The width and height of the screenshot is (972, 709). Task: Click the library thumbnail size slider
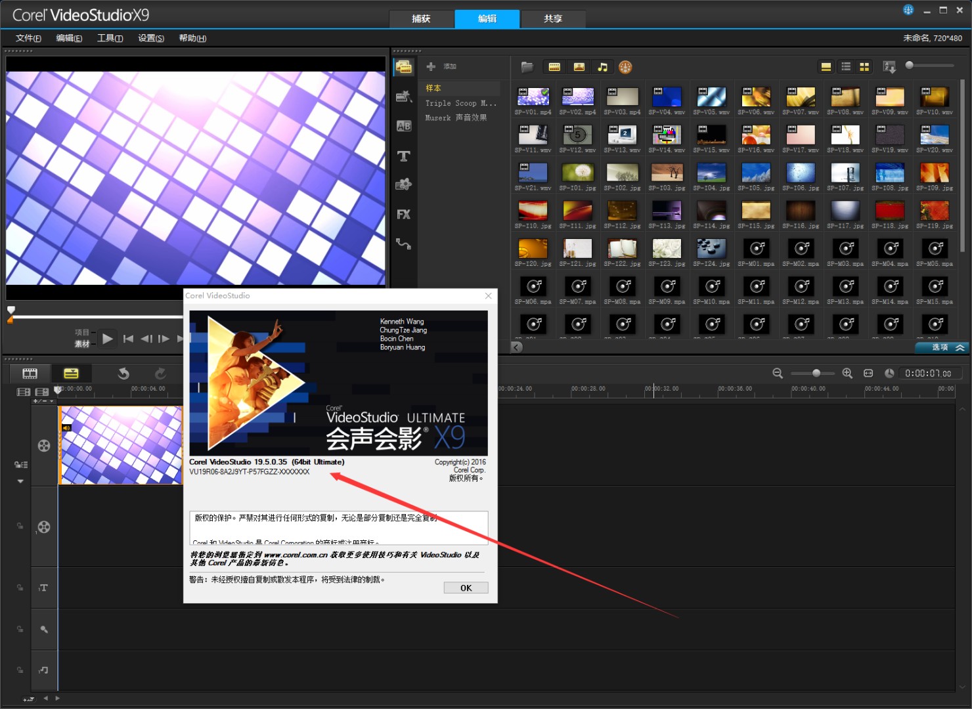[x=930, y=65]
